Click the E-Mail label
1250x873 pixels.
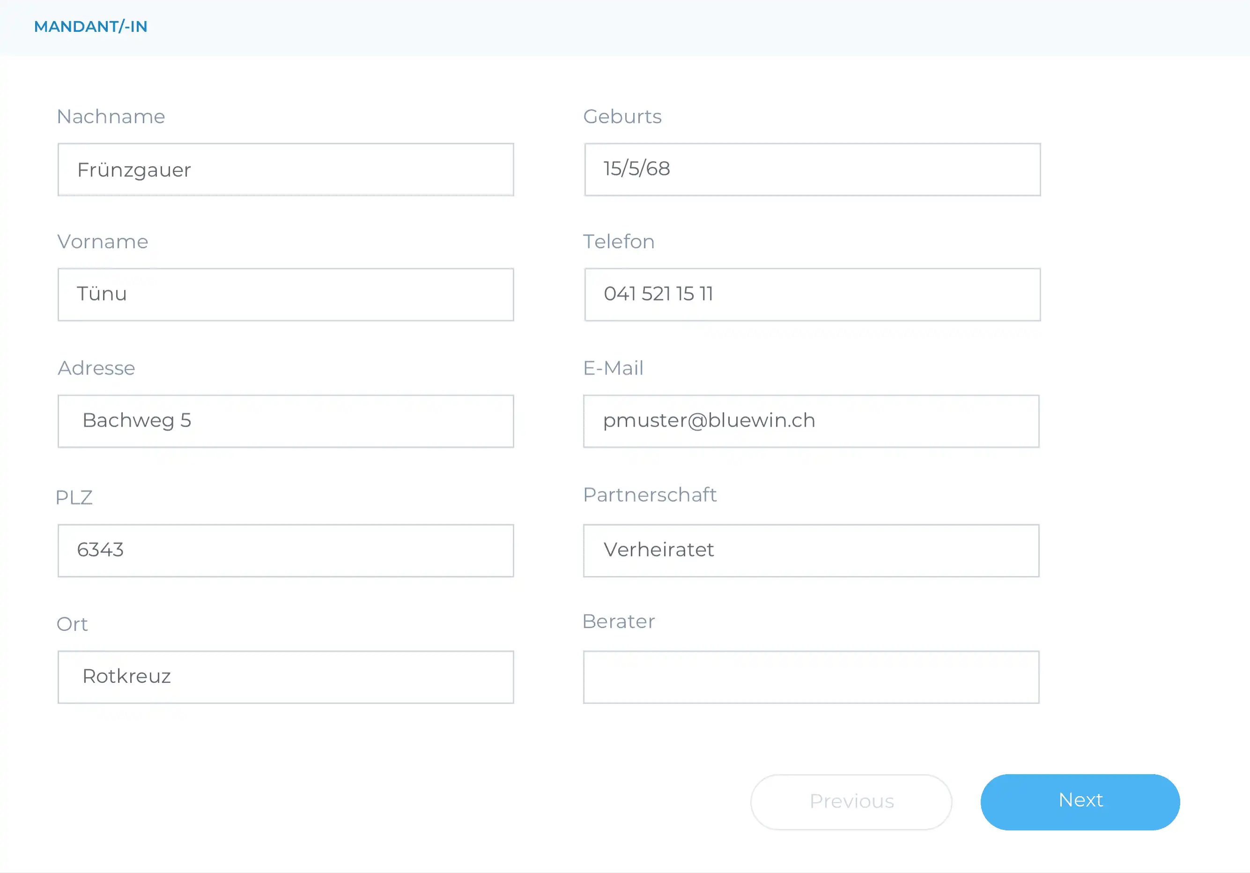click(613, 368)
